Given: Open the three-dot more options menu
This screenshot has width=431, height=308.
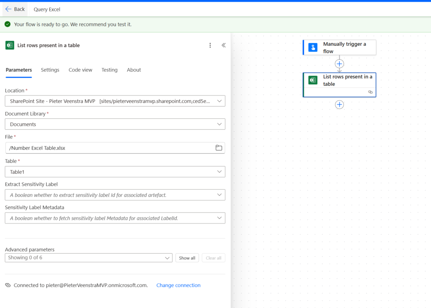Looking at the screenshot, I should (x=210, y=45).
